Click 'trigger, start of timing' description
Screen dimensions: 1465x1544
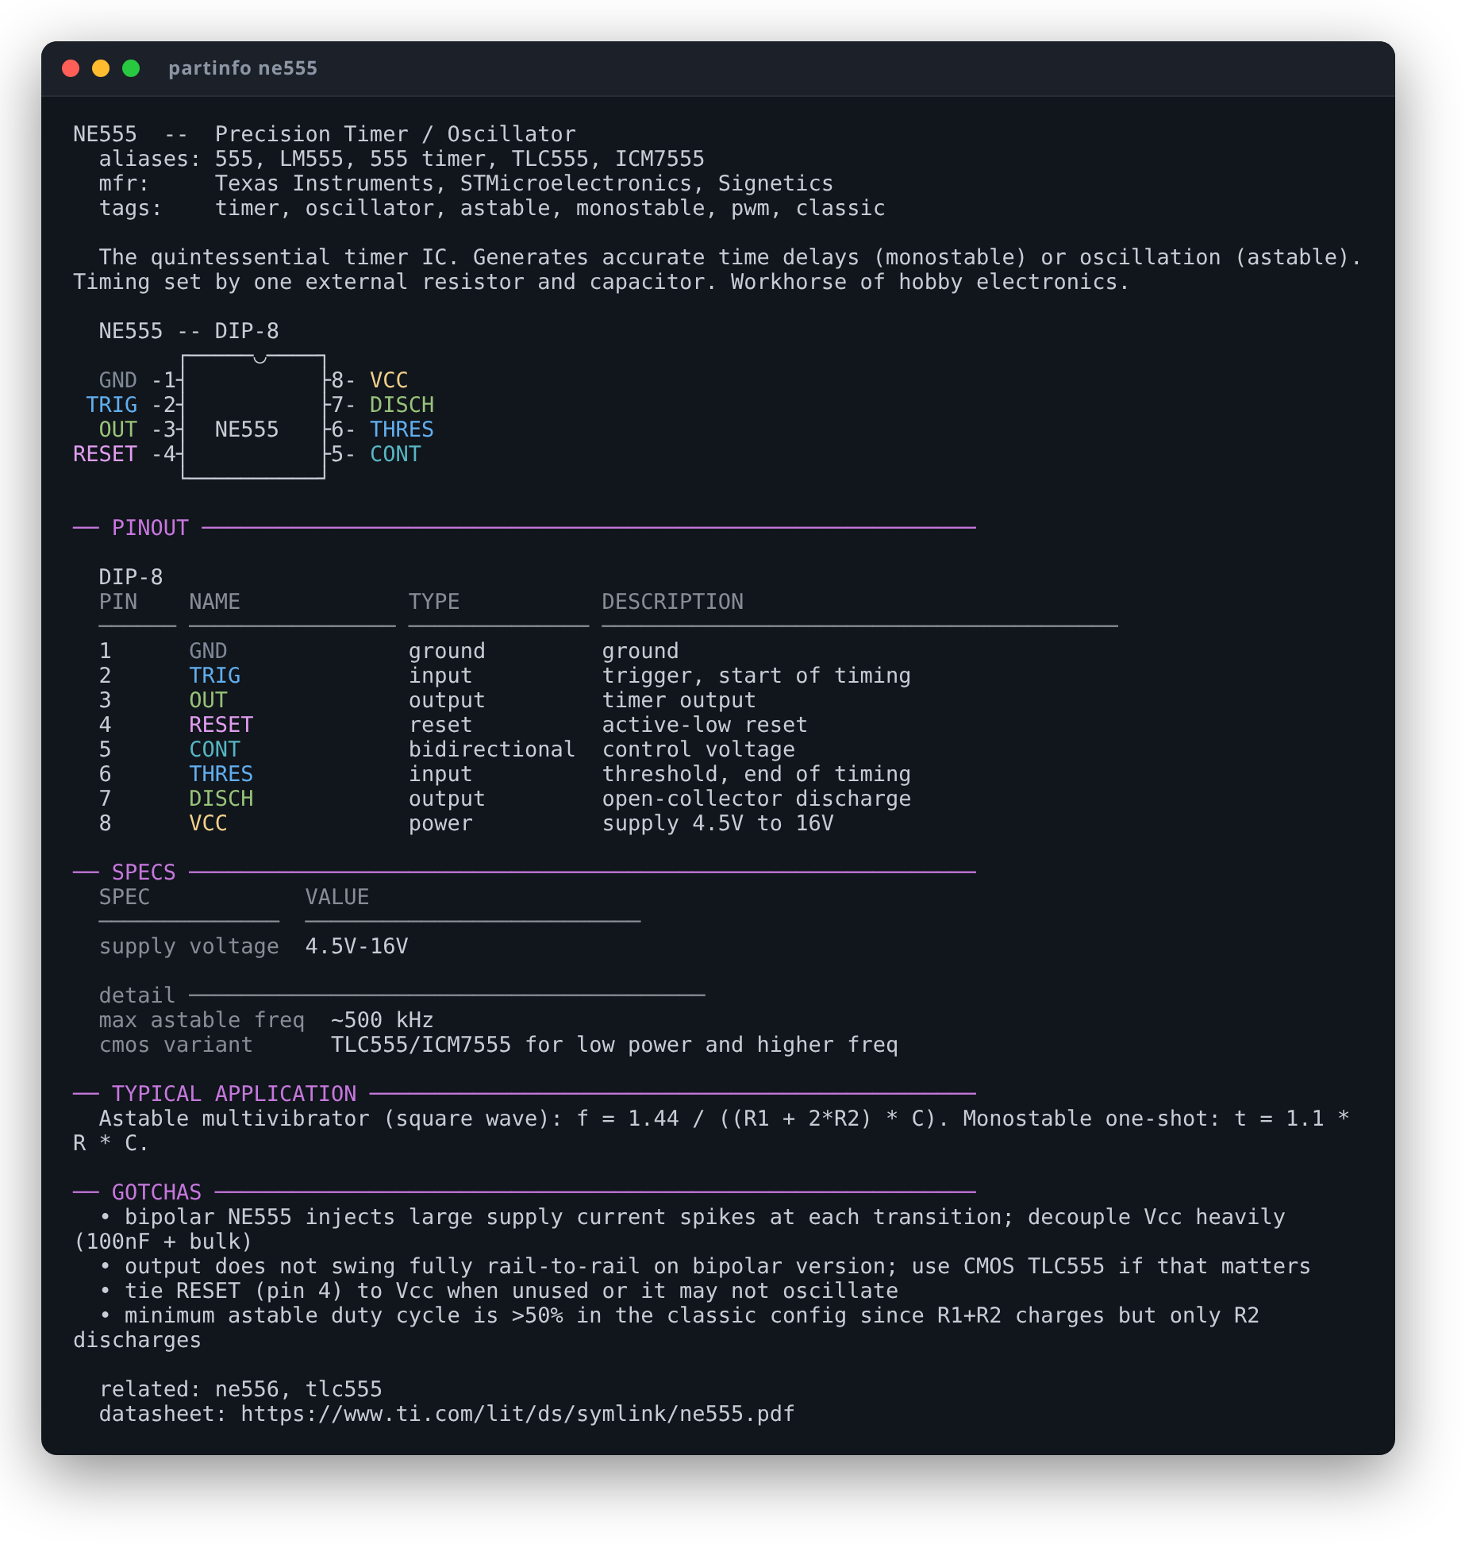(756, 676)
